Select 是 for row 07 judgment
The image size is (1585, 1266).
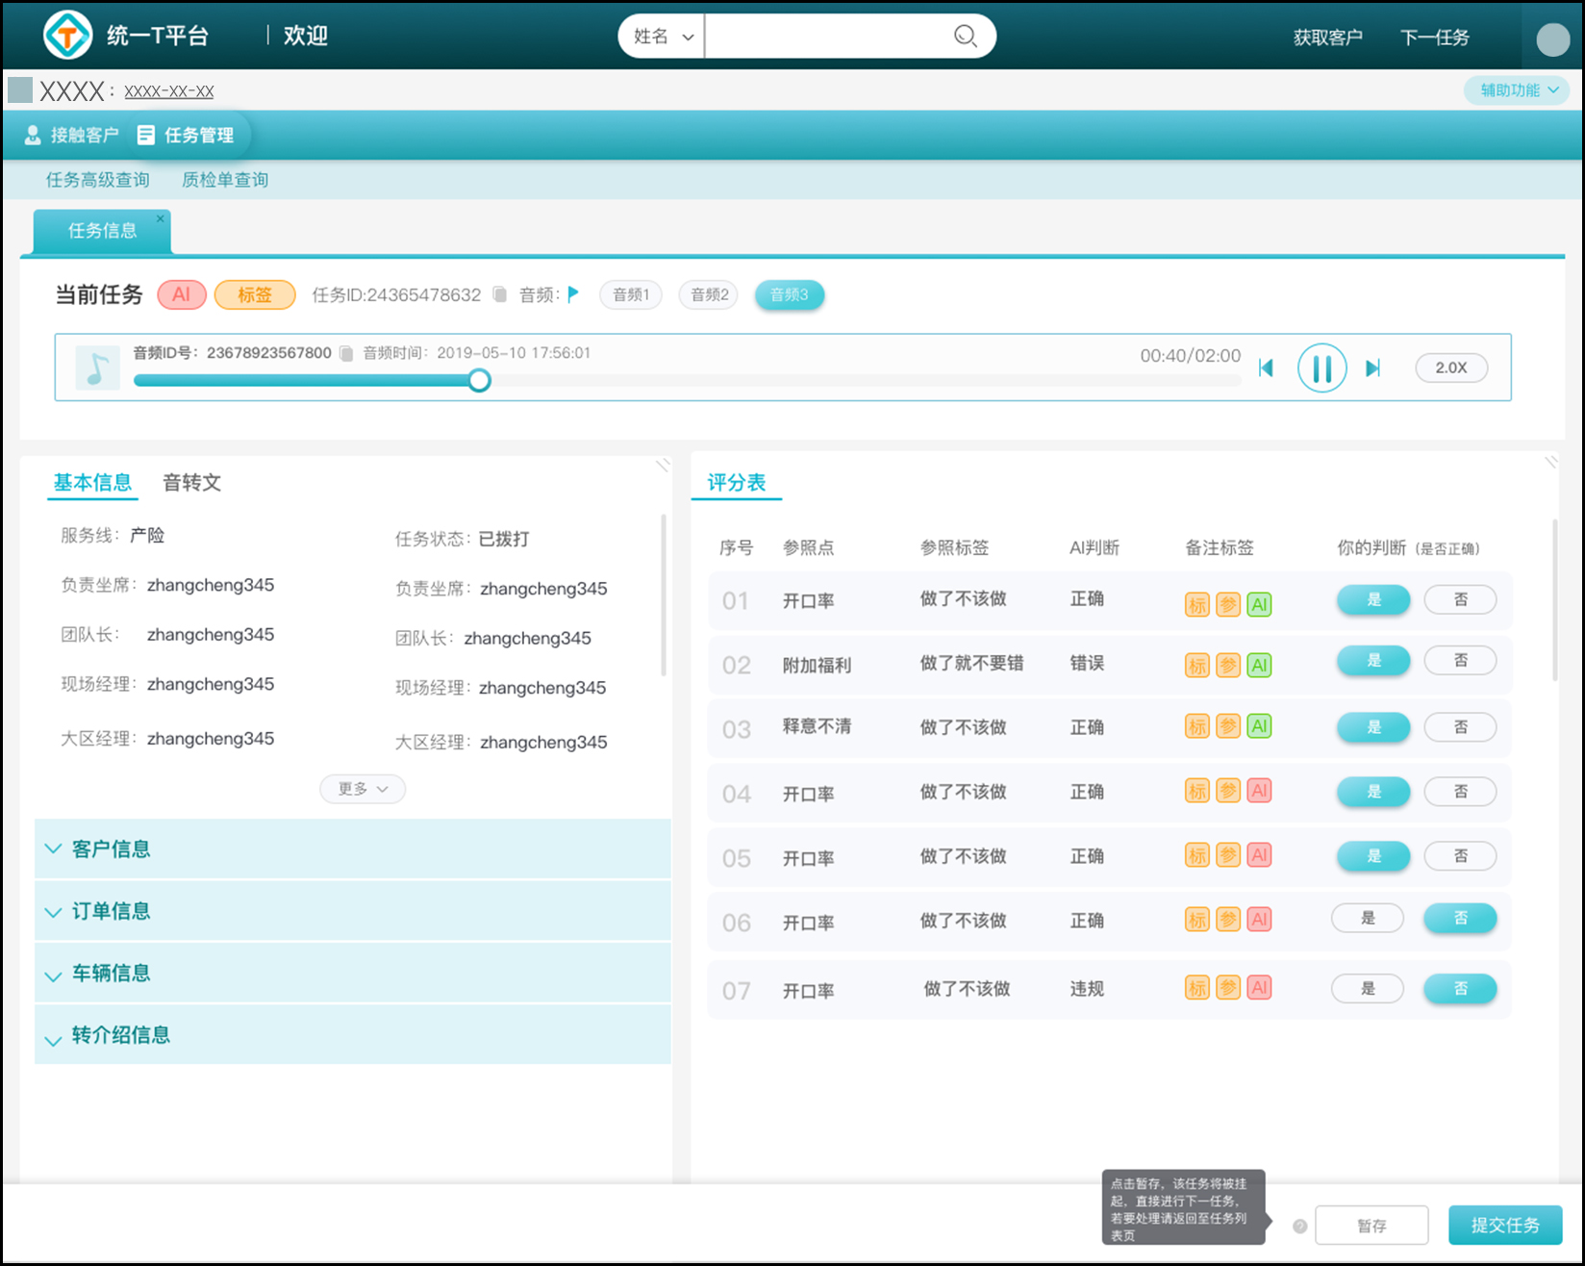coord(1367,988)
